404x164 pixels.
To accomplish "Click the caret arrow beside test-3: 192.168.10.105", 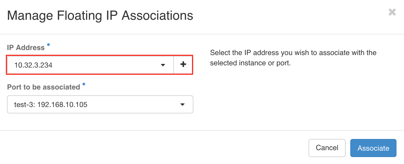I will (x=182, y=105).
